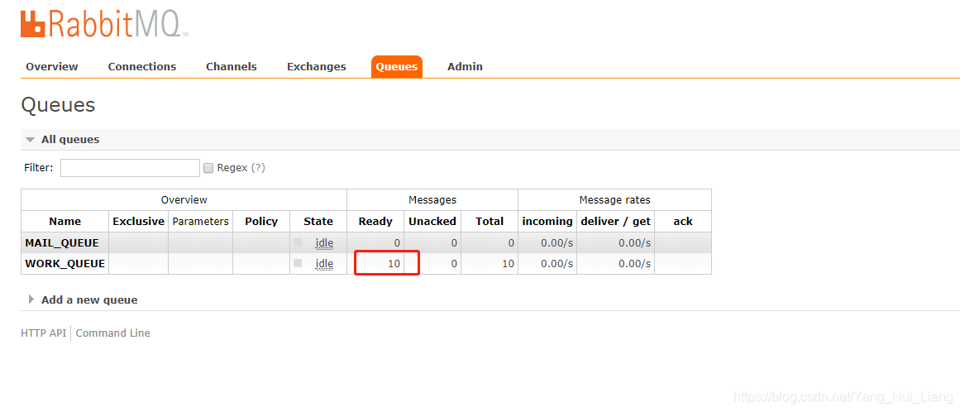Click the WORK_QUEUE state indicator square

tap(298, 263)
